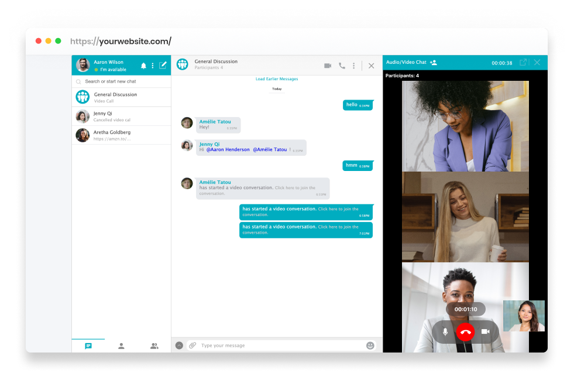Switch to the contacts tab
The image size is (574, 373).
click(121, 346)
